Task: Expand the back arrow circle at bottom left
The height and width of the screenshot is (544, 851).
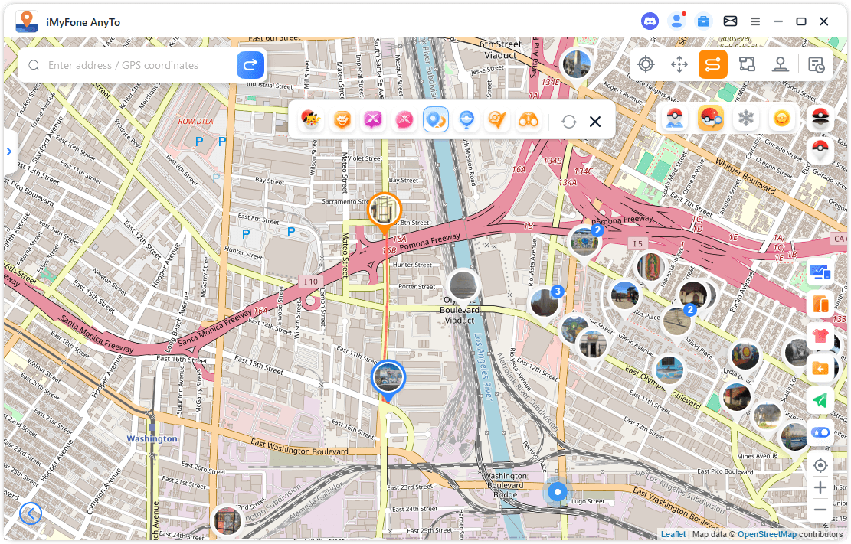Action: [x=31, y=513]
